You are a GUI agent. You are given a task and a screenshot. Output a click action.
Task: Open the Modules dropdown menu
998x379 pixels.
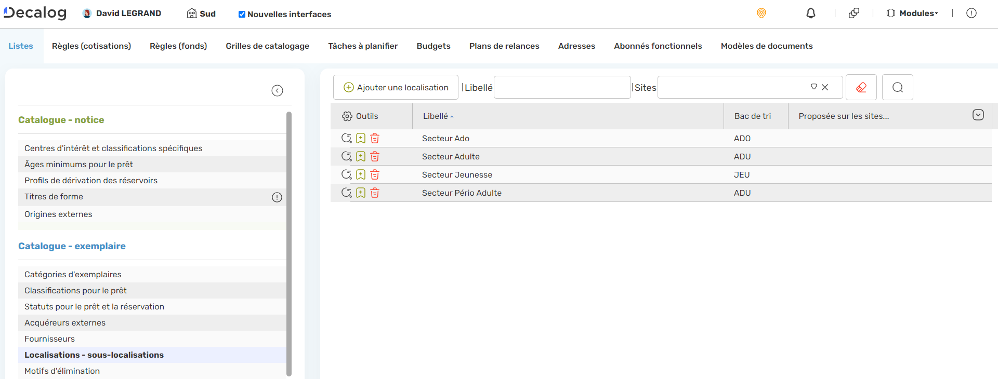(913, 13)
